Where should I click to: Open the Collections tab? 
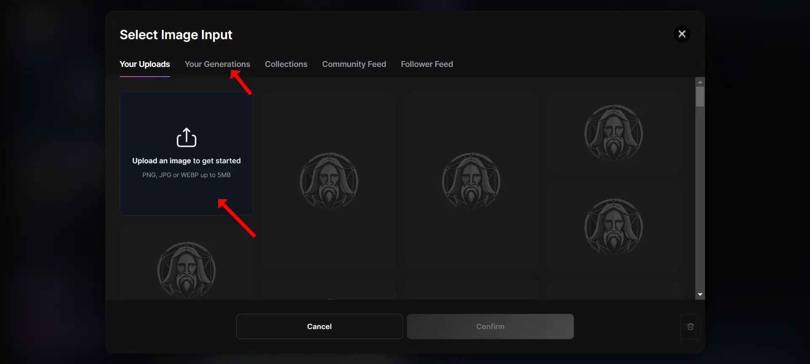(x=286, y=64)
